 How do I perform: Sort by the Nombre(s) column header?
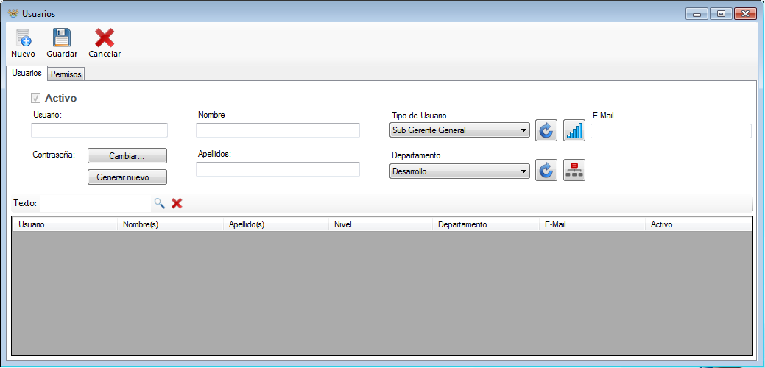[170, 224]
